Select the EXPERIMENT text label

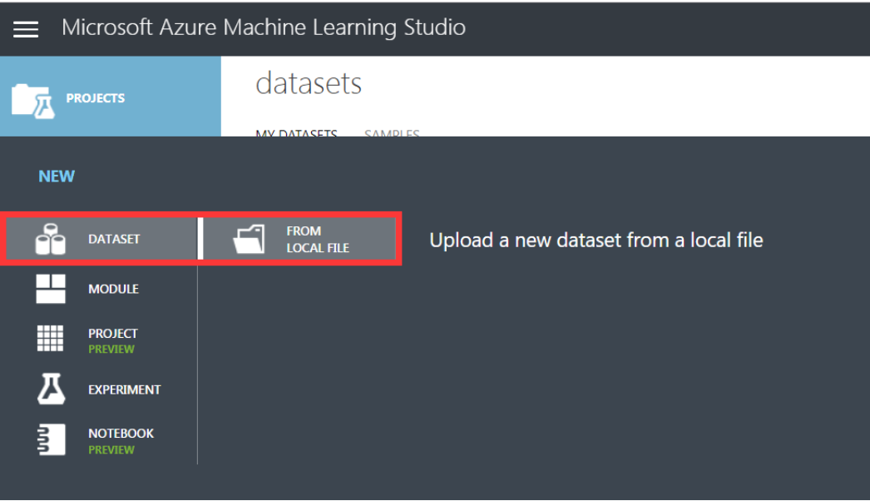point(124,389)
